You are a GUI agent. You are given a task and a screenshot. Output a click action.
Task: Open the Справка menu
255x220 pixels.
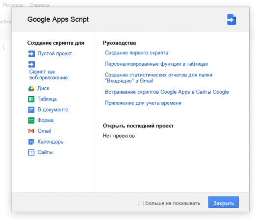(39, 5)
